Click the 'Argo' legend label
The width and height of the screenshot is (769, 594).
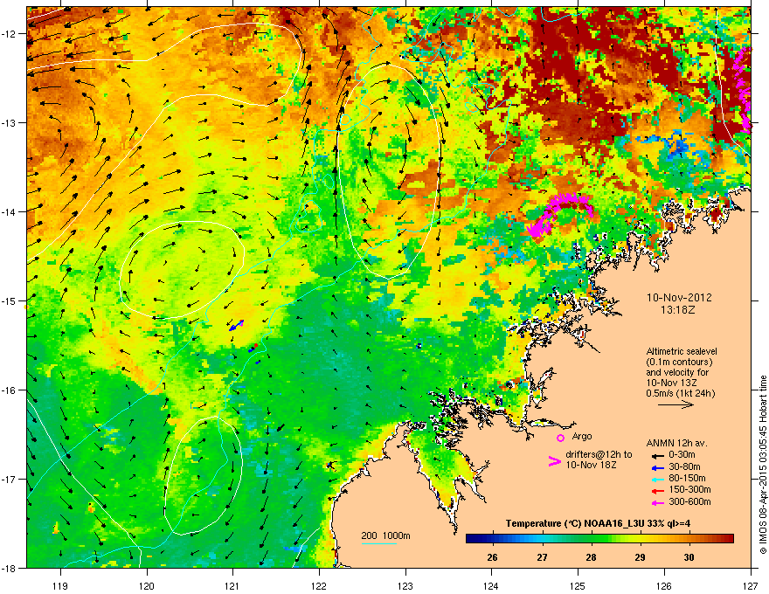582,436
